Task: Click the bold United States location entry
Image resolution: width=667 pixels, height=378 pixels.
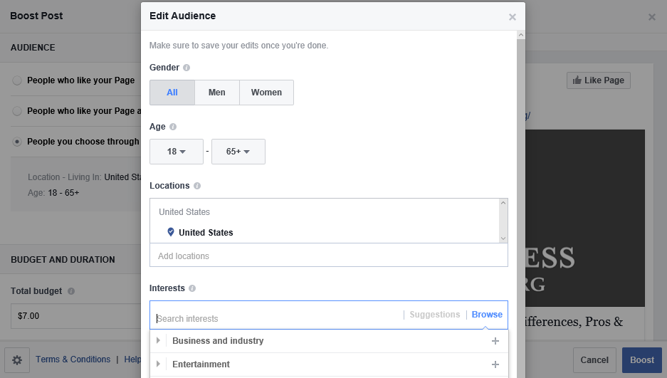Action: (x=206, y=233)
